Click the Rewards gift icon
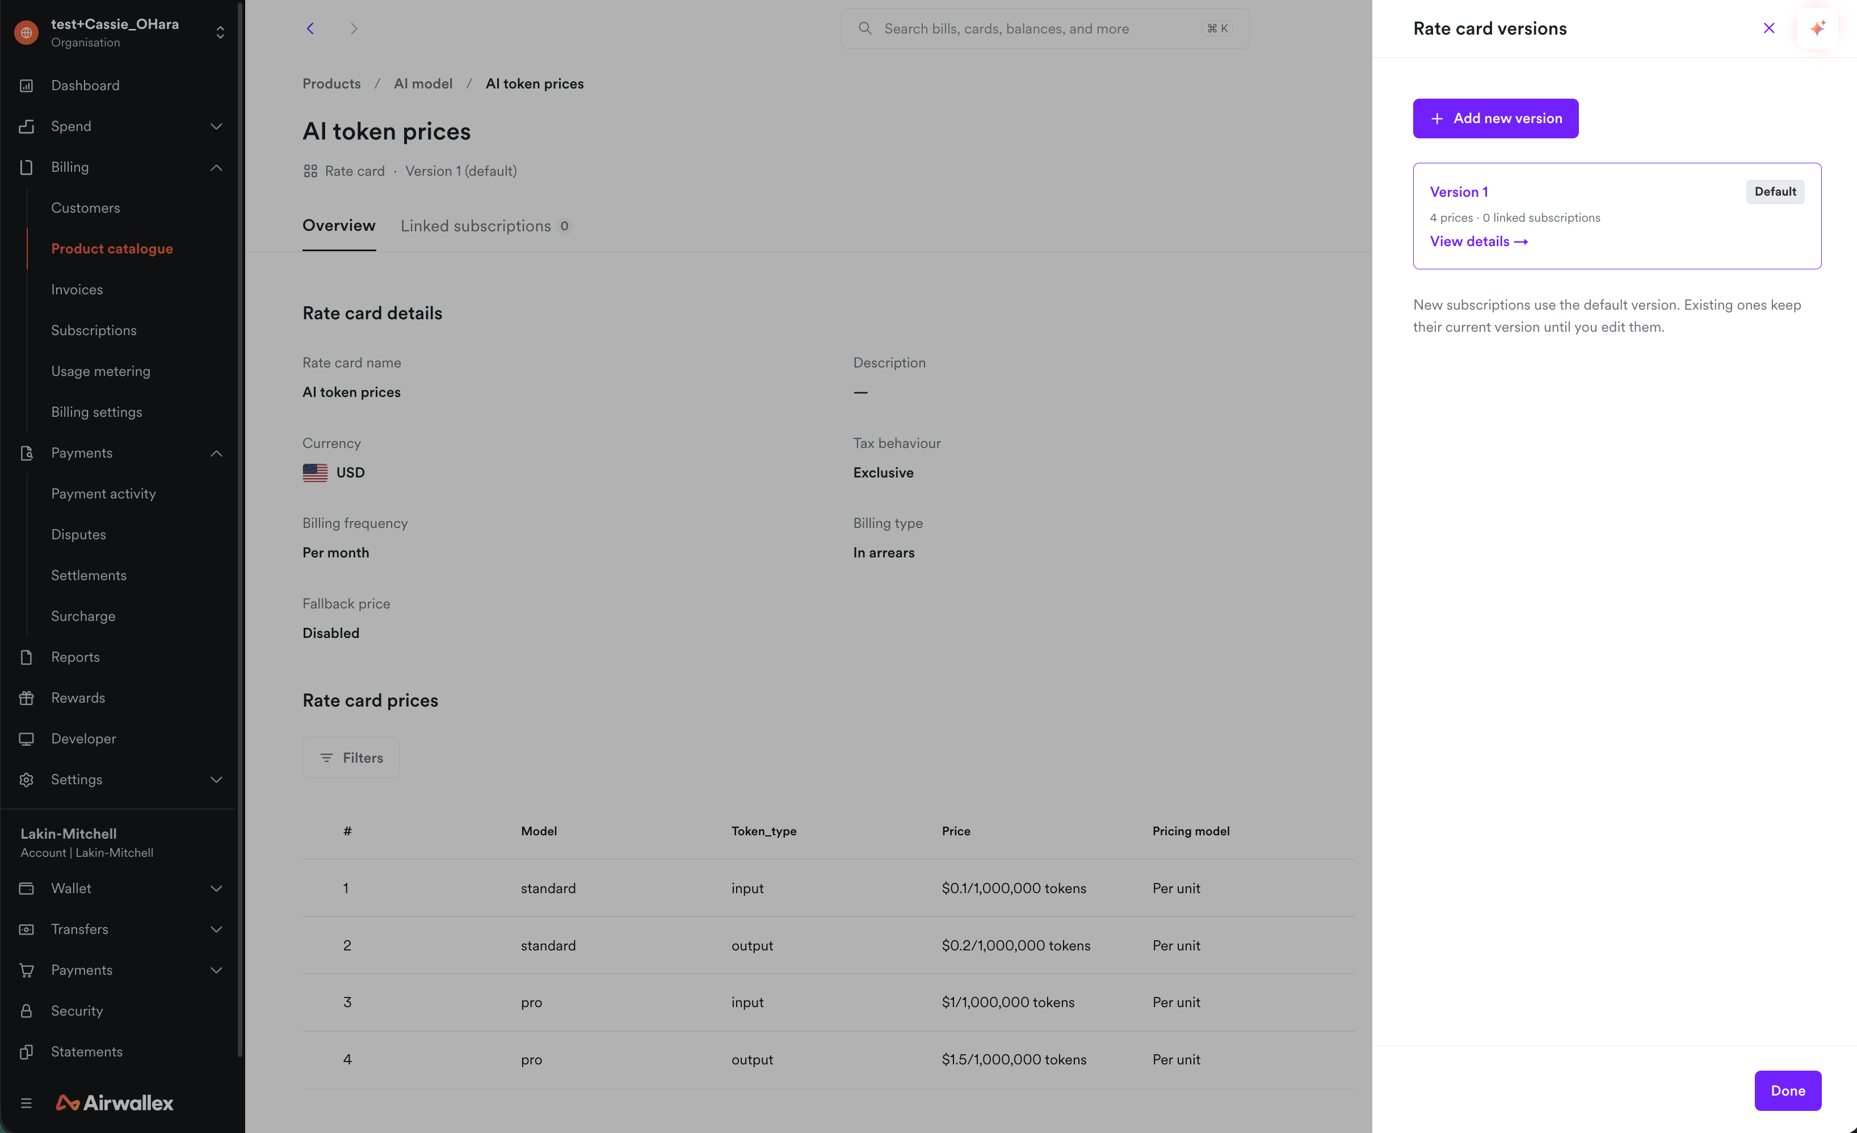The image size is (1857, 1133). (x=26, y=697)
